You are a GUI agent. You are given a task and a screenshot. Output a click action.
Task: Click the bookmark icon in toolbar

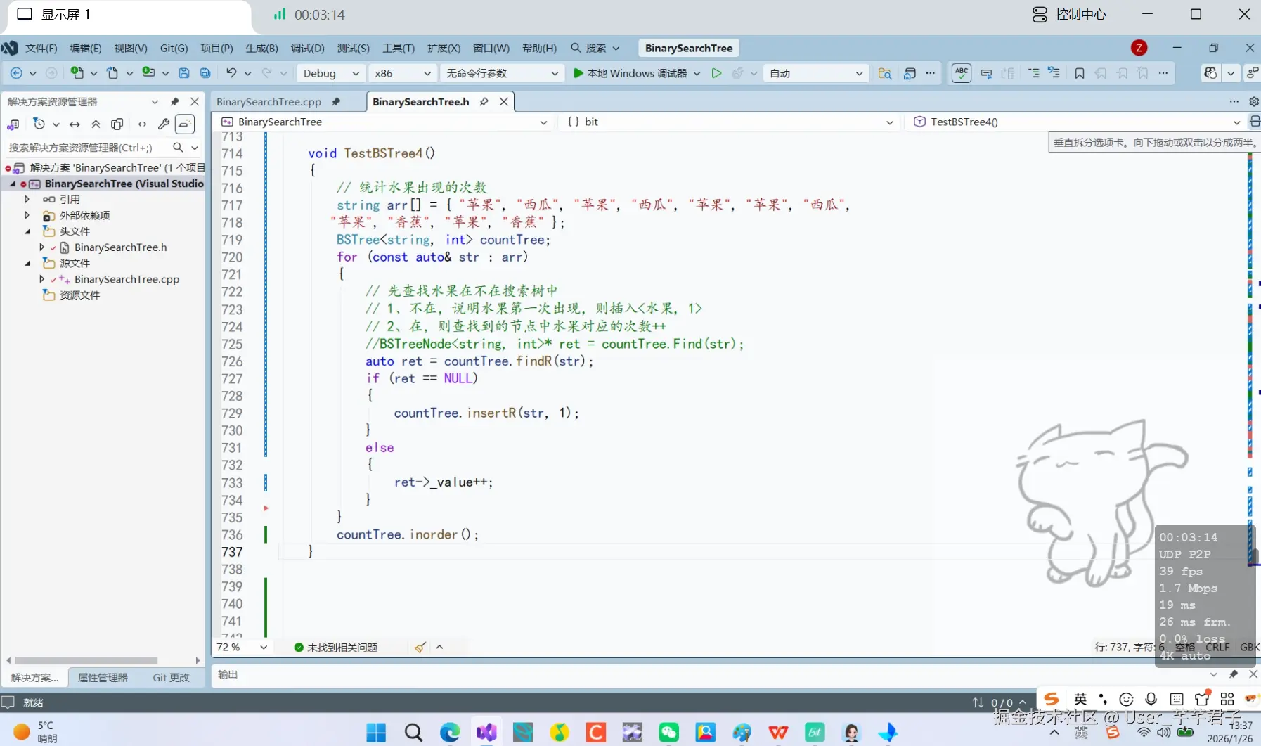pyautogui.click(x=1080, y=73)
